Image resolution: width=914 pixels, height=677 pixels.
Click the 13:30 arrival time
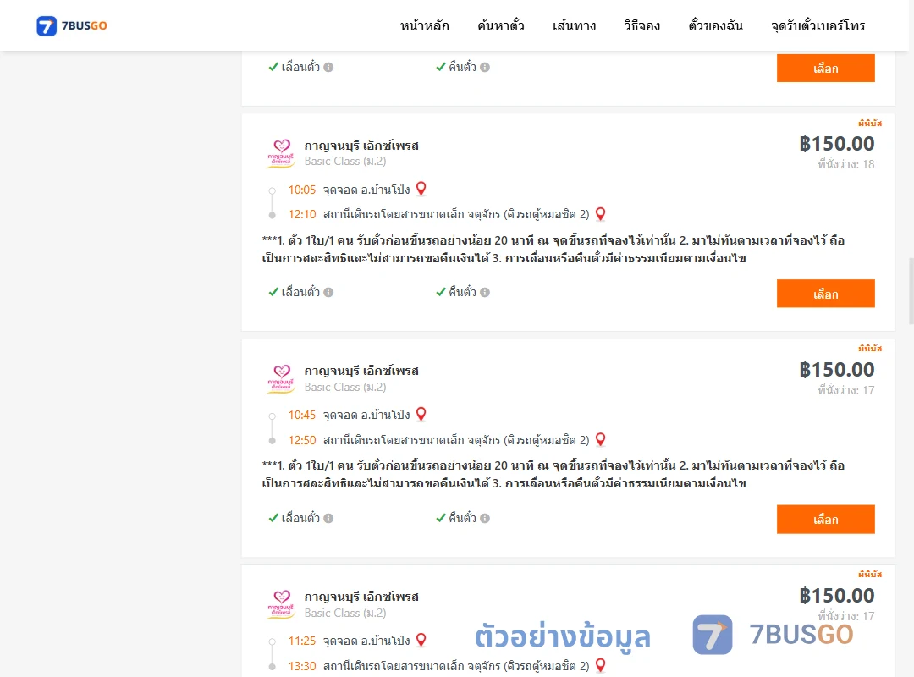click(x=302, y=666)
